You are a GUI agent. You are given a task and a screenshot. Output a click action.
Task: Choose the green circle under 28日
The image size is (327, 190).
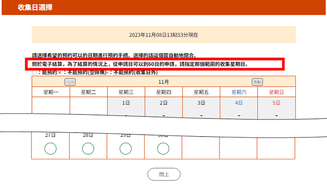[x=88, y=149]
